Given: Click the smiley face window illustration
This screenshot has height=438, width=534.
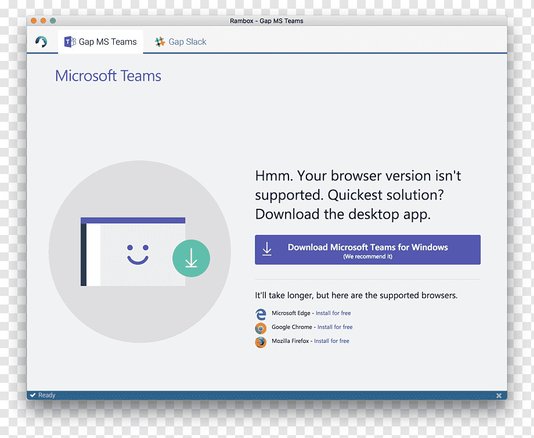Looking at the screenshot, I should [133, 252].
